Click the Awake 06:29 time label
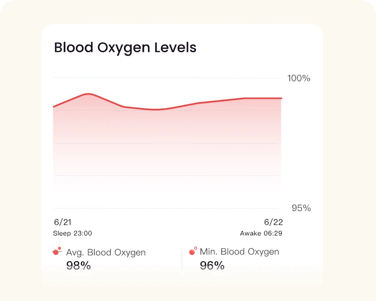The height and width of the screenshot is (301, 376). 261,233
